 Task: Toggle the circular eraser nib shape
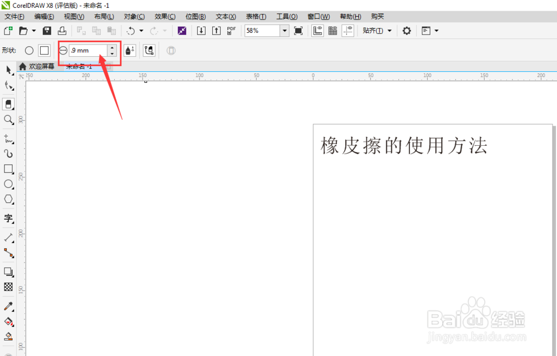(29, 50)
